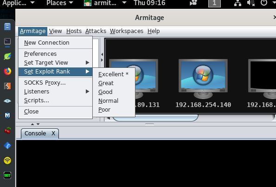
Task: Open Scripts... entry
Action: [x=56, y=100]
